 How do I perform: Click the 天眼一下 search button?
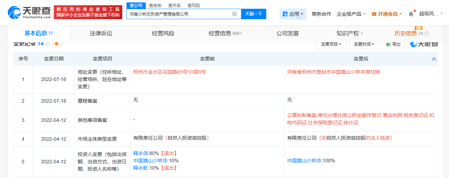pyautogui.click(x=254, y=14)
